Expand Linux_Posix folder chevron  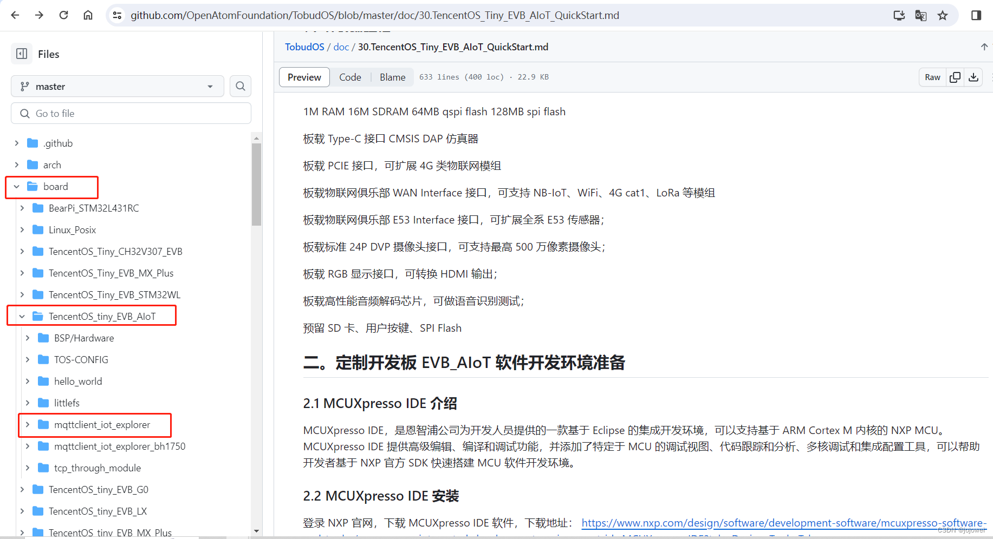click(22, 229)
